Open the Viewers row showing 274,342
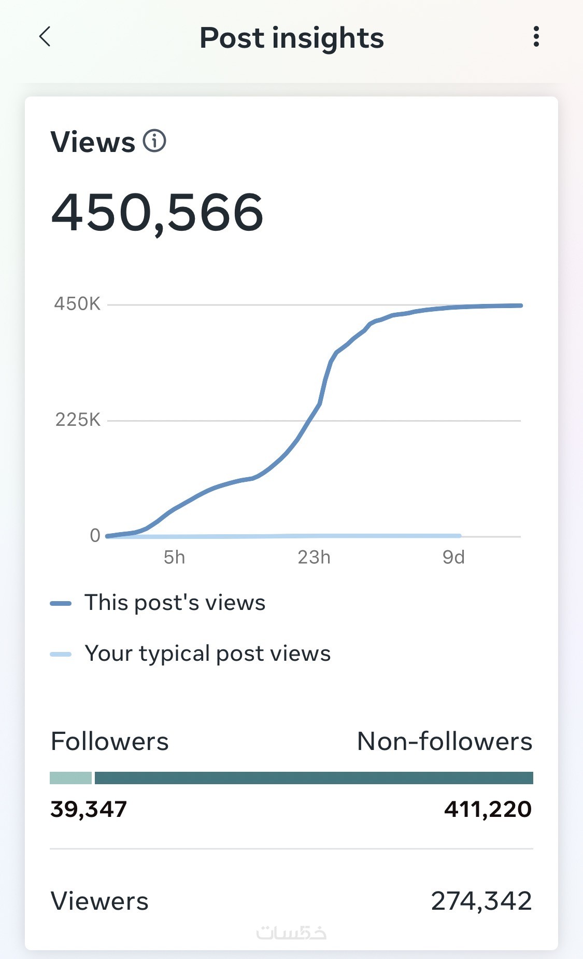Image resolution: width=583 pixels, height=959 pixels. (x=291, y=901)
